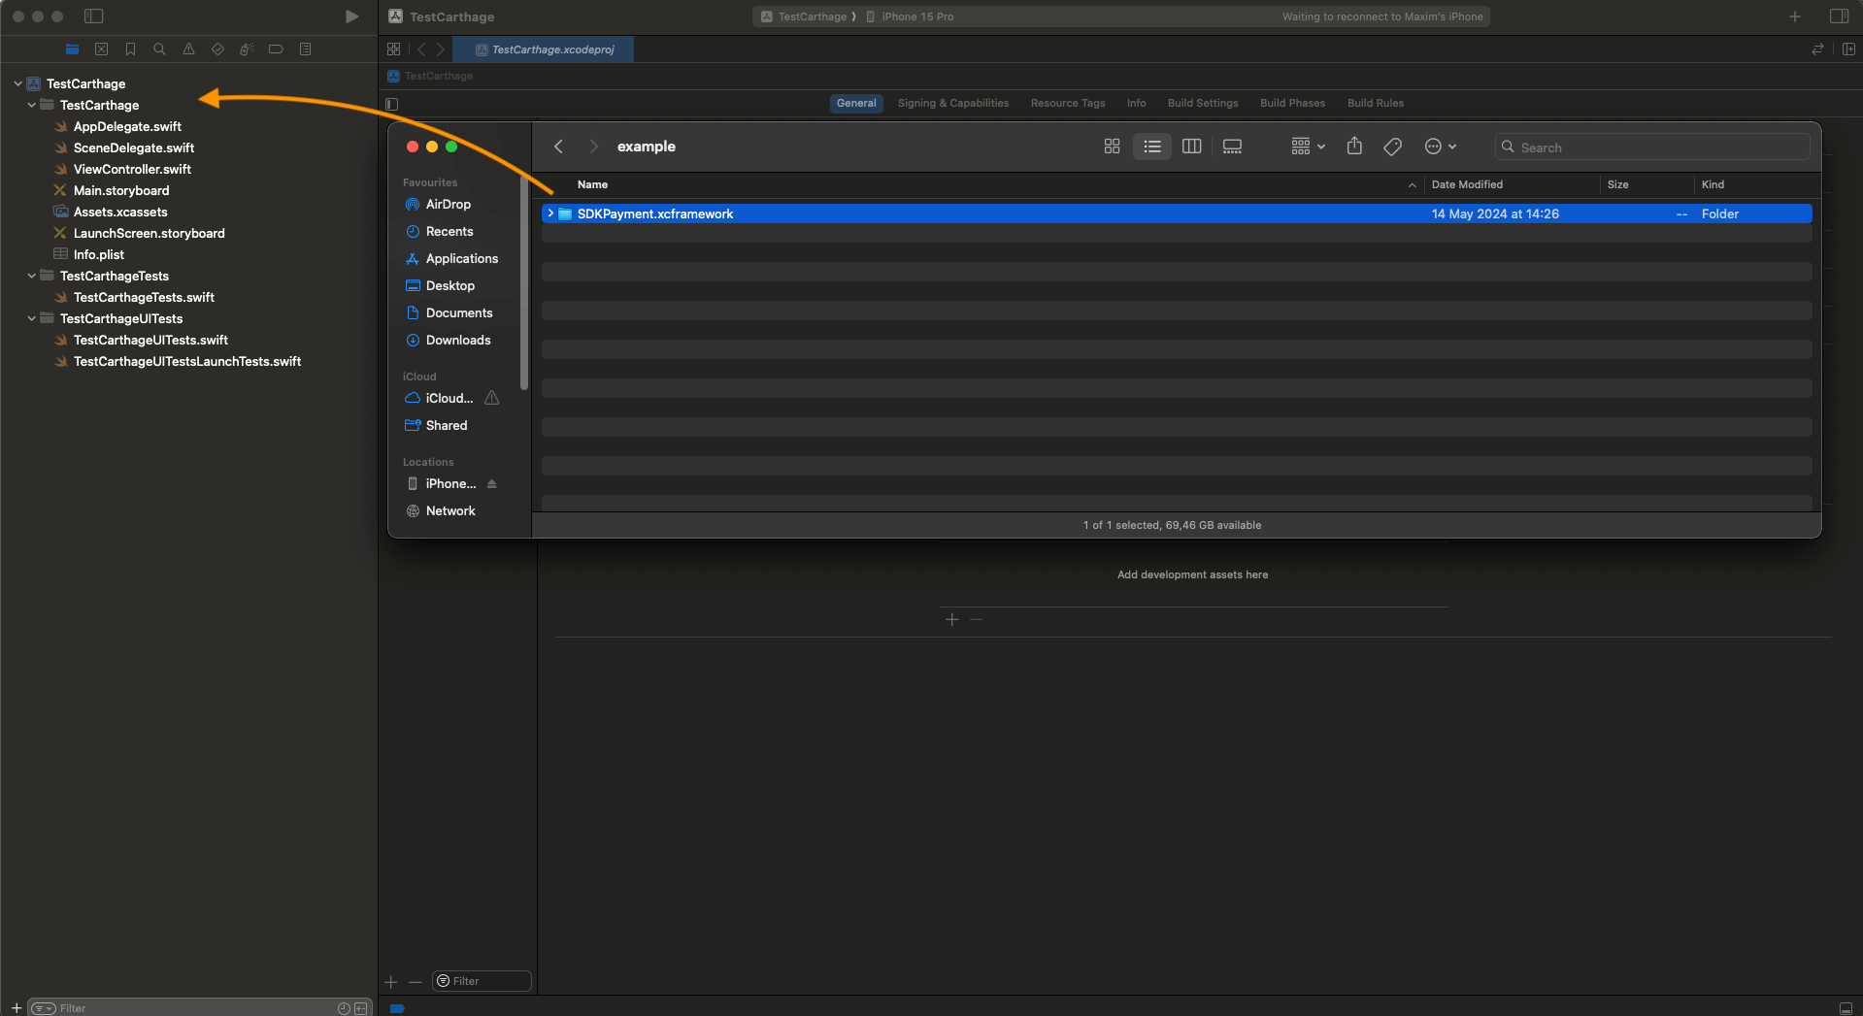Open the Signing & Capabilities tab
Screen dimensions: 1863x1016
point(952,103)
